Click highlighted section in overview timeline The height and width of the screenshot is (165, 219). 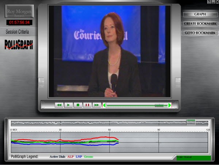pos(191,123)
